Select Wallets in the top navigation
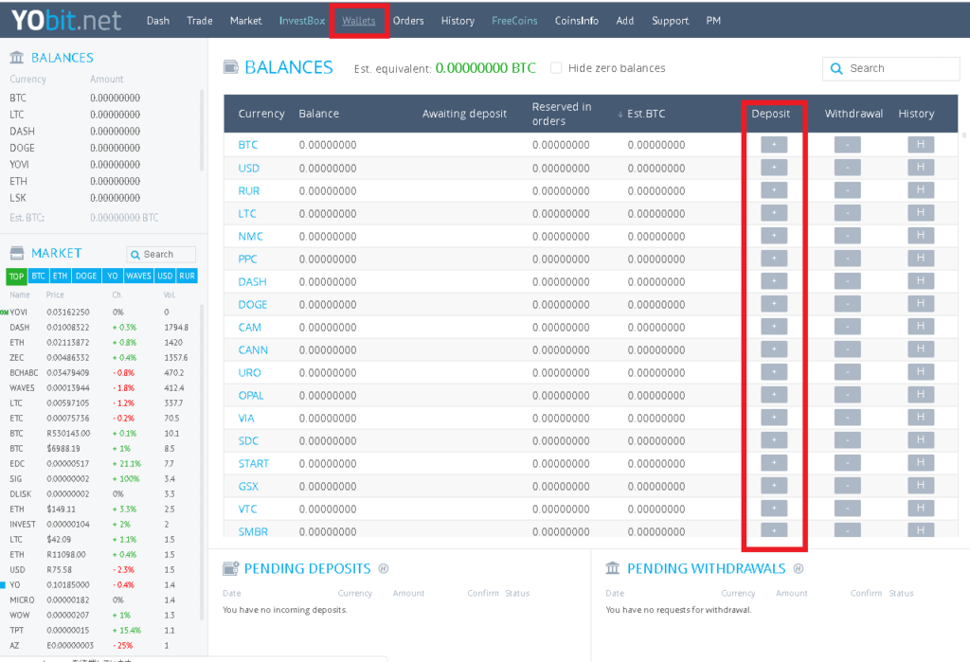This screenshot has width=970, height=662. click(x=359, y=21)
